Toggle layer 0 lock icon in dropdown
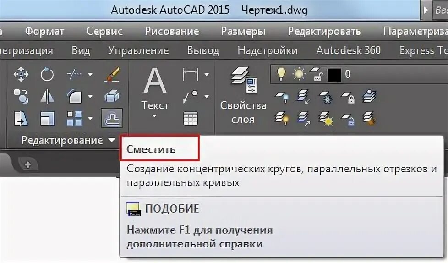This screenshot has height=263, width=448. [x=317, y=74]
